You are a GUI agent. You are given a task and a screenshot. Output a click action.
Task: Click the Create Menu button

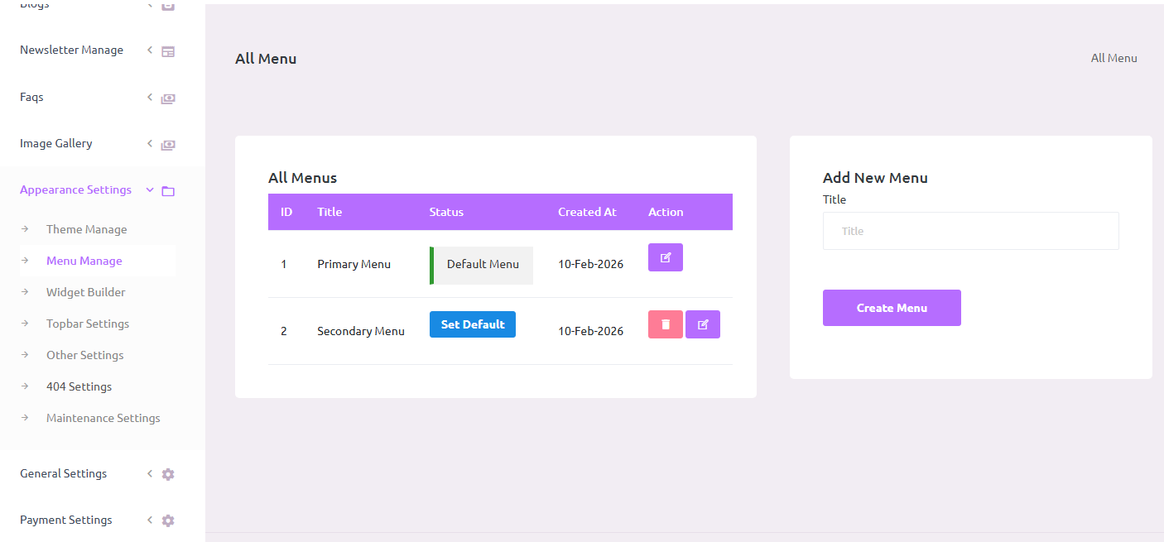tap(892, 307)
